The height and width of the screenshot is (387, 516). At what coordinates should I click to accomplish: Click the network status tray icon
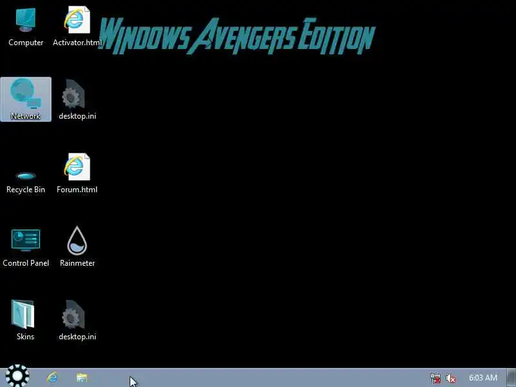click(435, 378)
